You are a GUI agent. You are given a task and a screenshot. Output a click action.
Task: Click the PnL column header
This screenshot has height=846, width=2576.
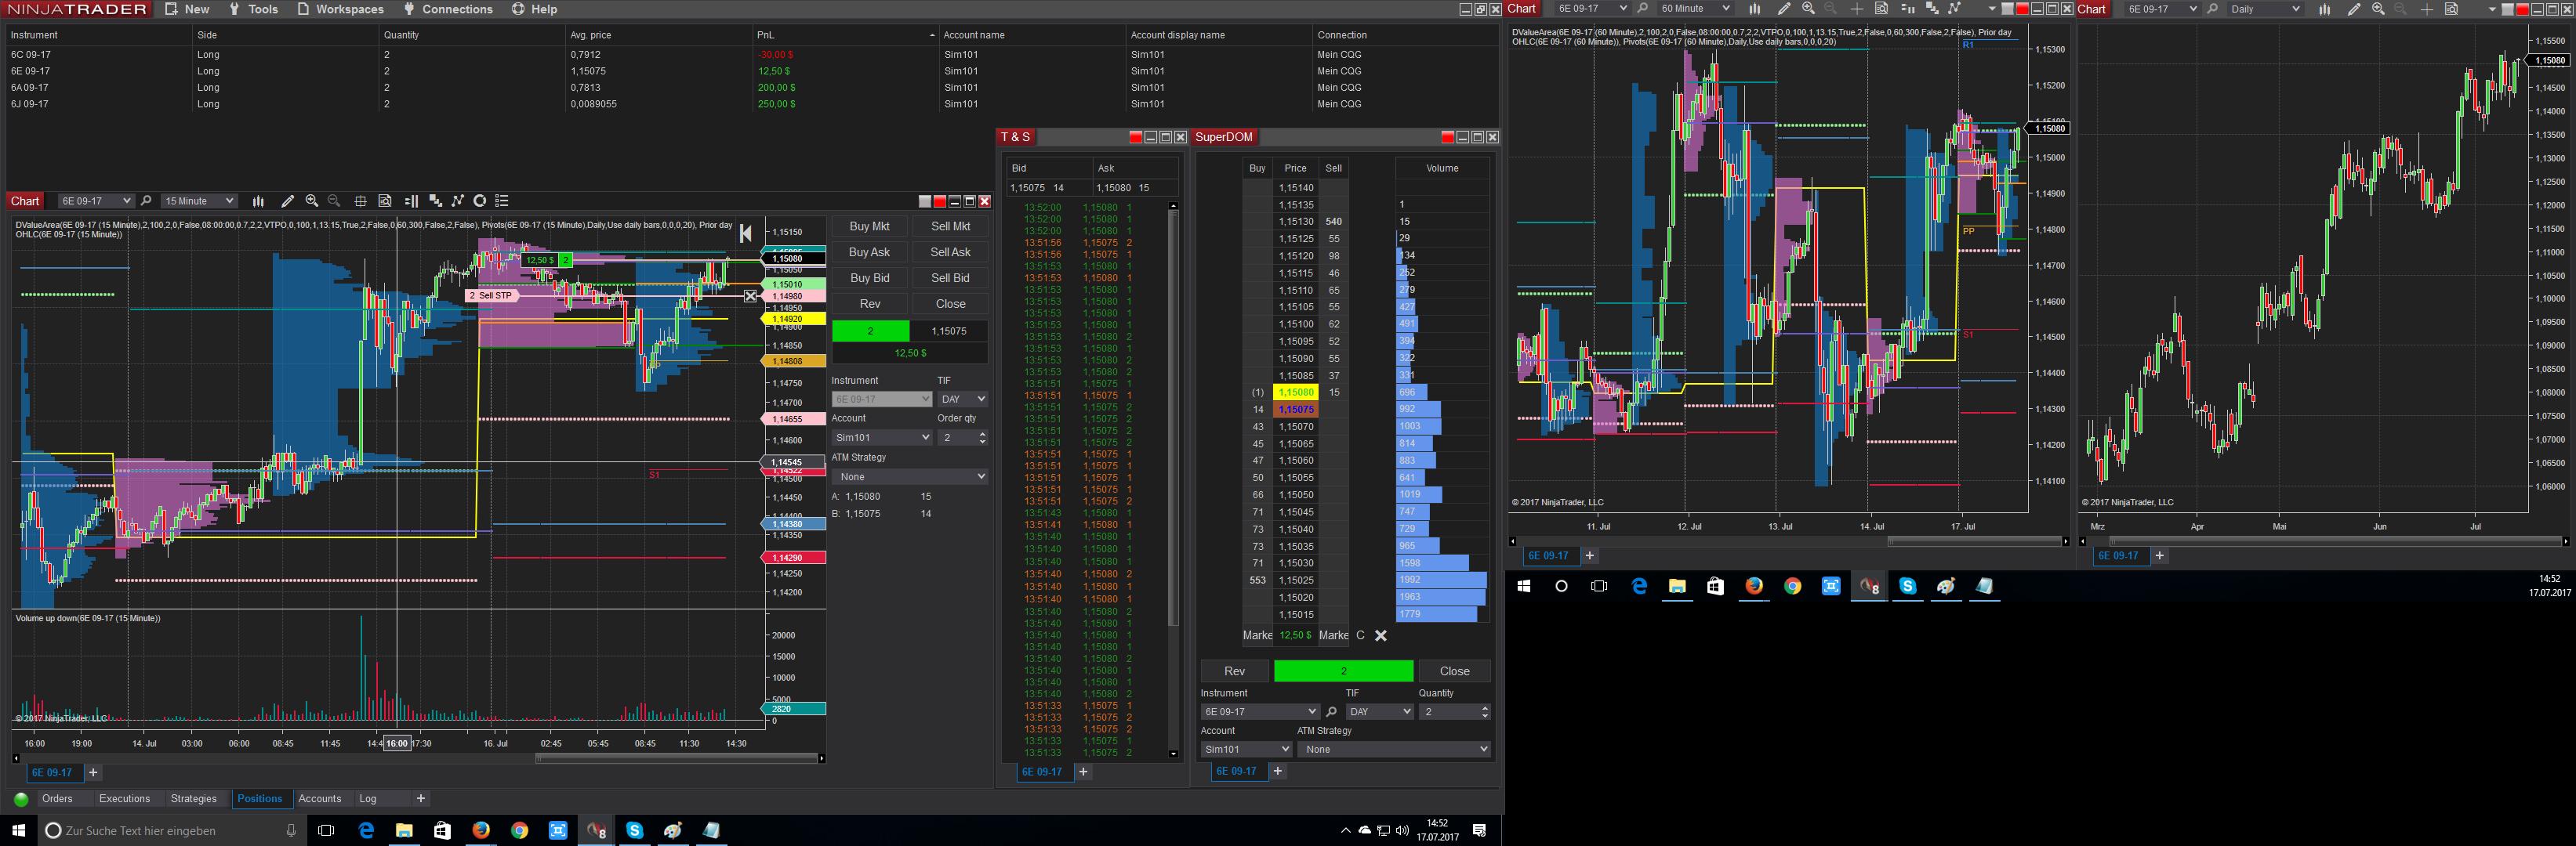[845, 35]
